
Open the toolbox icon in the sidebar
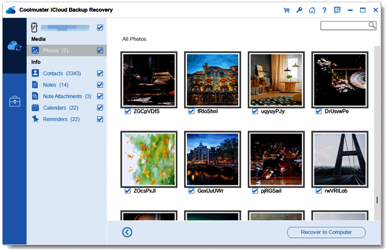tap(14, 101)
